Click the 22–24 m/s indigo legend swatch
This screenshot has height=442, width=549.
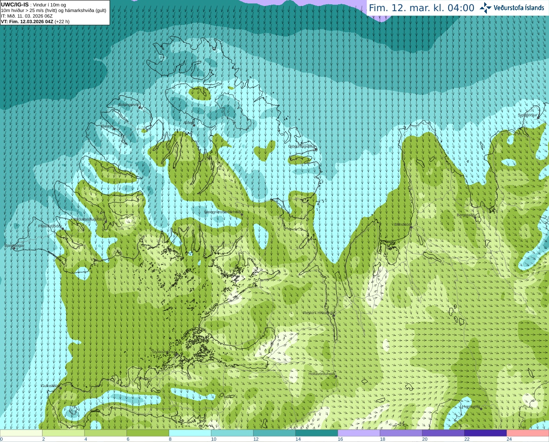click(486, 433)
